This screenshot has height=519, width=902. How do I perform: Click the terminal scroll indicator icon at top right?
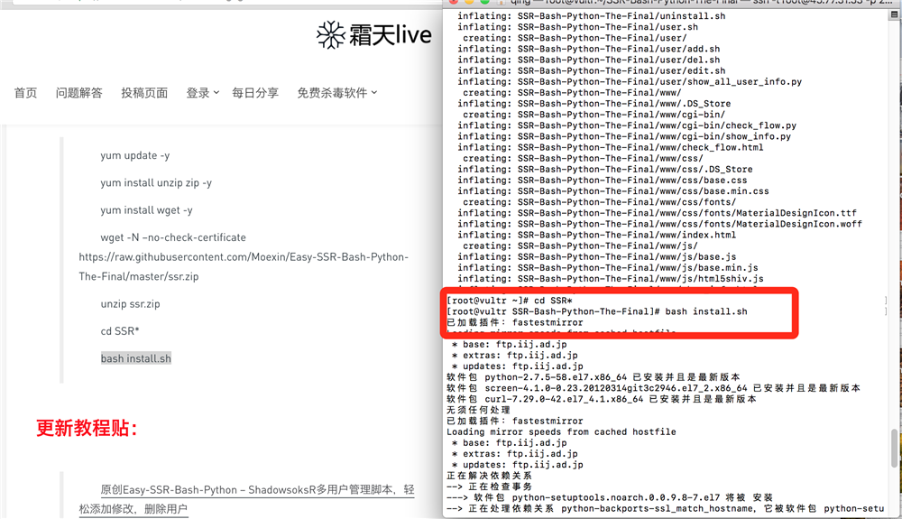coord(895,15)
